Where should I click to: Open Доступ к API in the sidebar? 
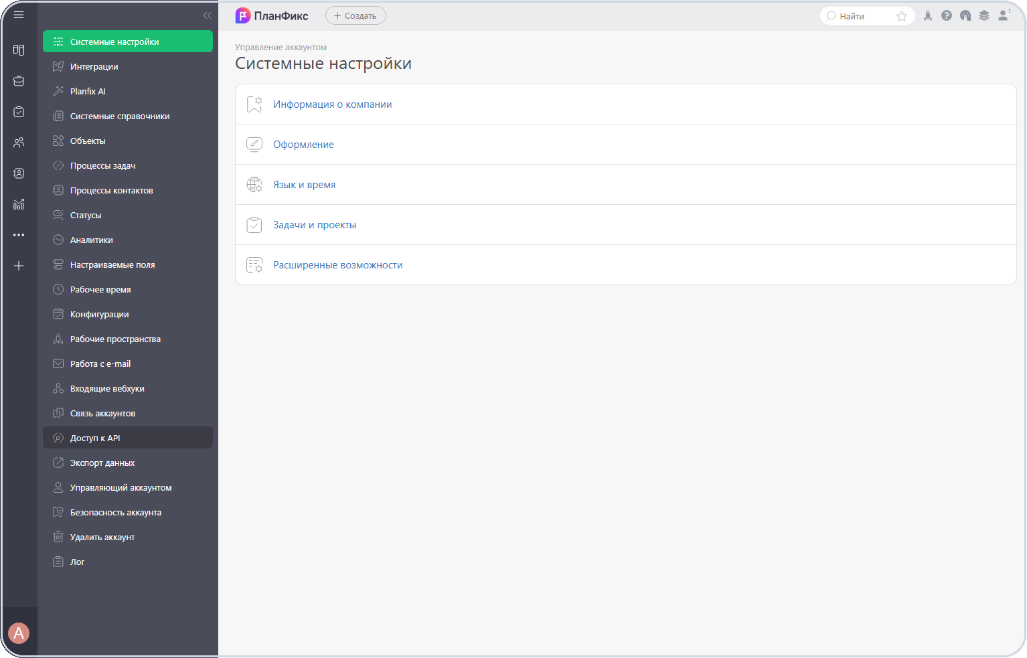tap(128, 438)
